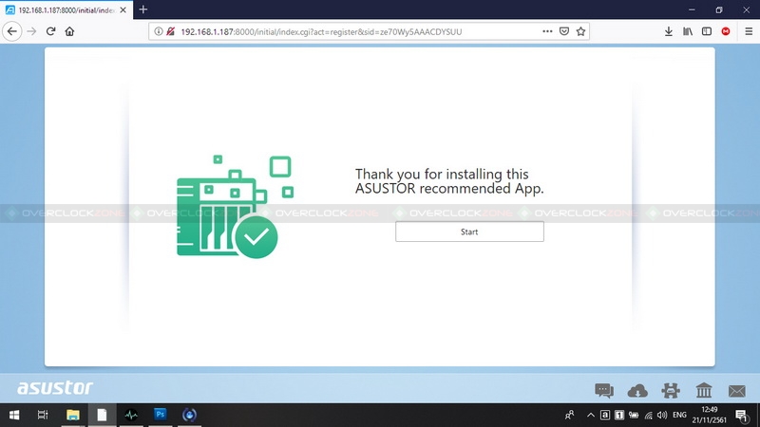Click the battery tray icon
760x427 pixels.
634,415
